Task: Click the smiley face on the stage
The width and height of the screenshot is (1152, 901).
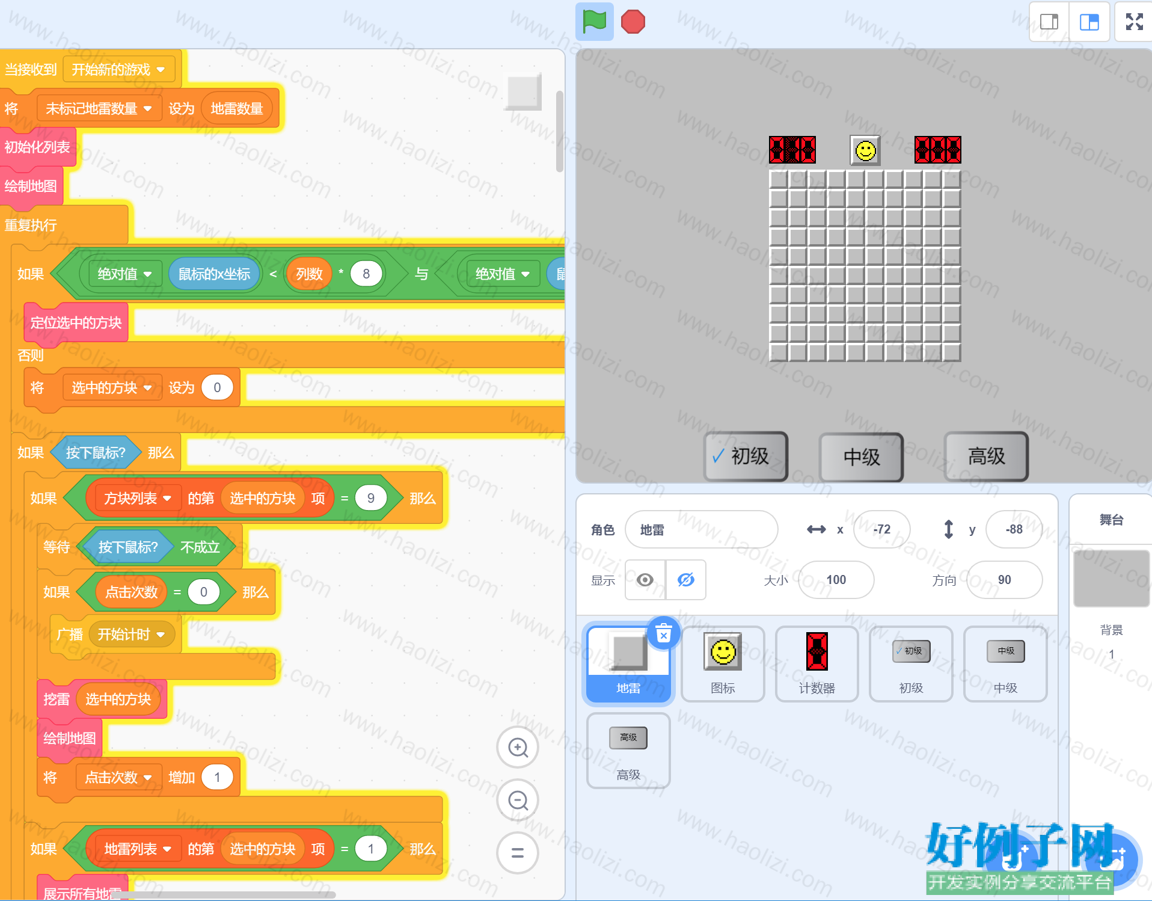Action: pyautogui.click(x=865, y=150)
